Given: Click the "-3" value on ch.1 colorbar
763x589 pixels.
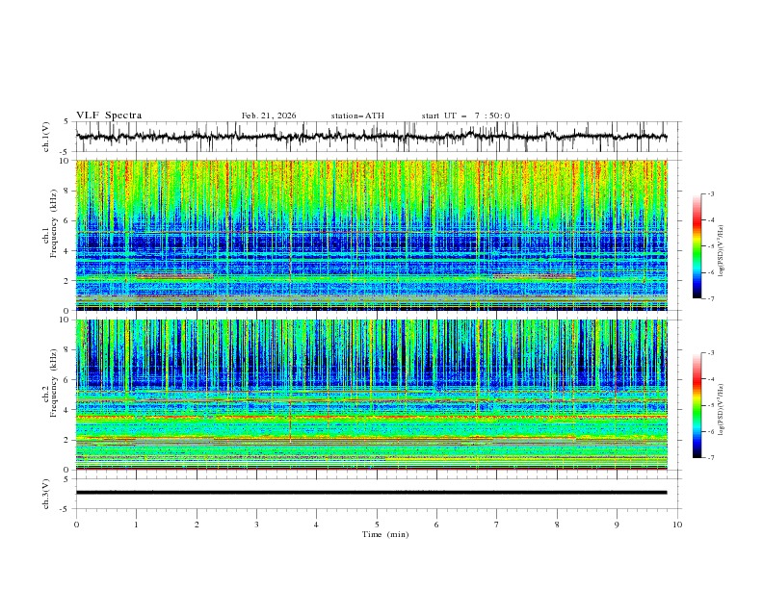Looking at the screenshot, I should pos(710,193).
